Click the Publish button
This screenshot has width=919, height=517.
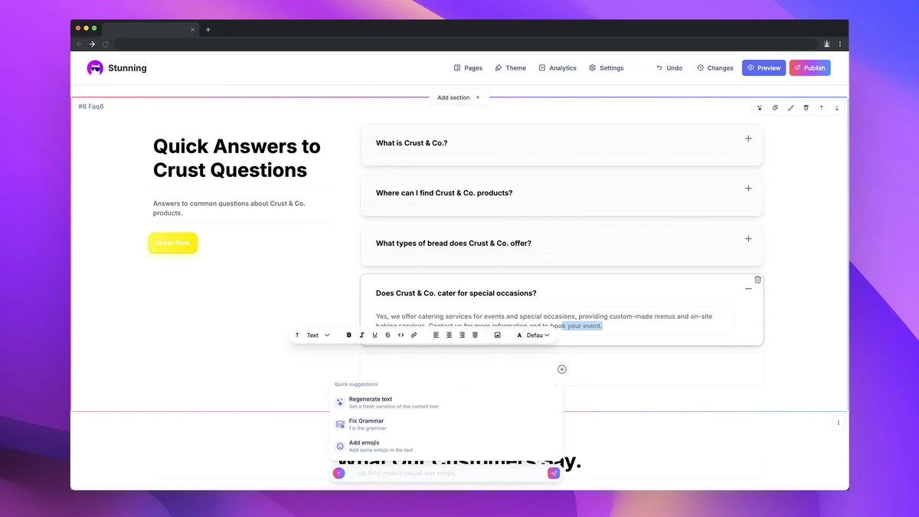[809, 68]
